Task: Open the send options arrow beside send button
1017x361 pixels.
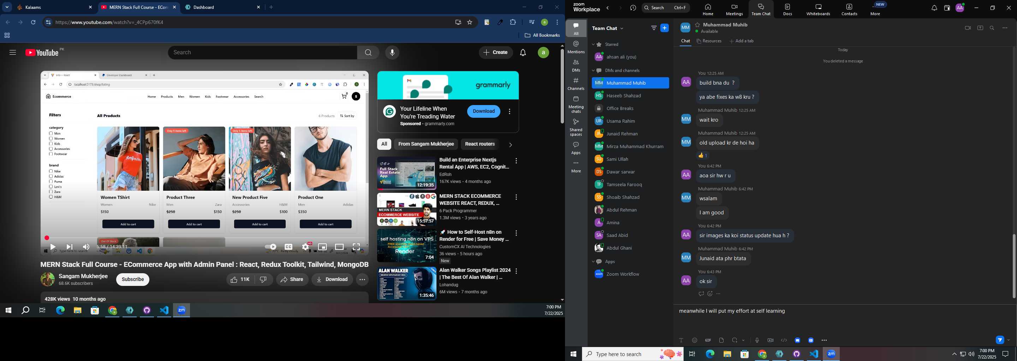Action: [1009, 340]
